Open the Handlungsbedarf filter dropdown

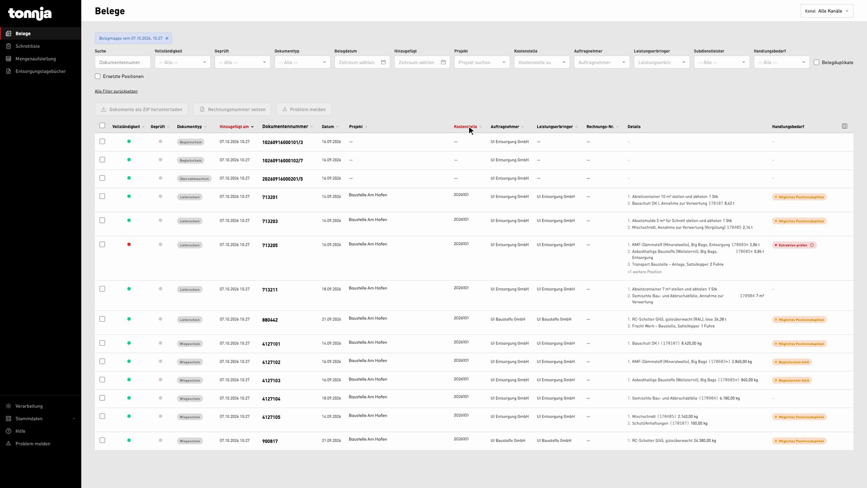(782, 62)
